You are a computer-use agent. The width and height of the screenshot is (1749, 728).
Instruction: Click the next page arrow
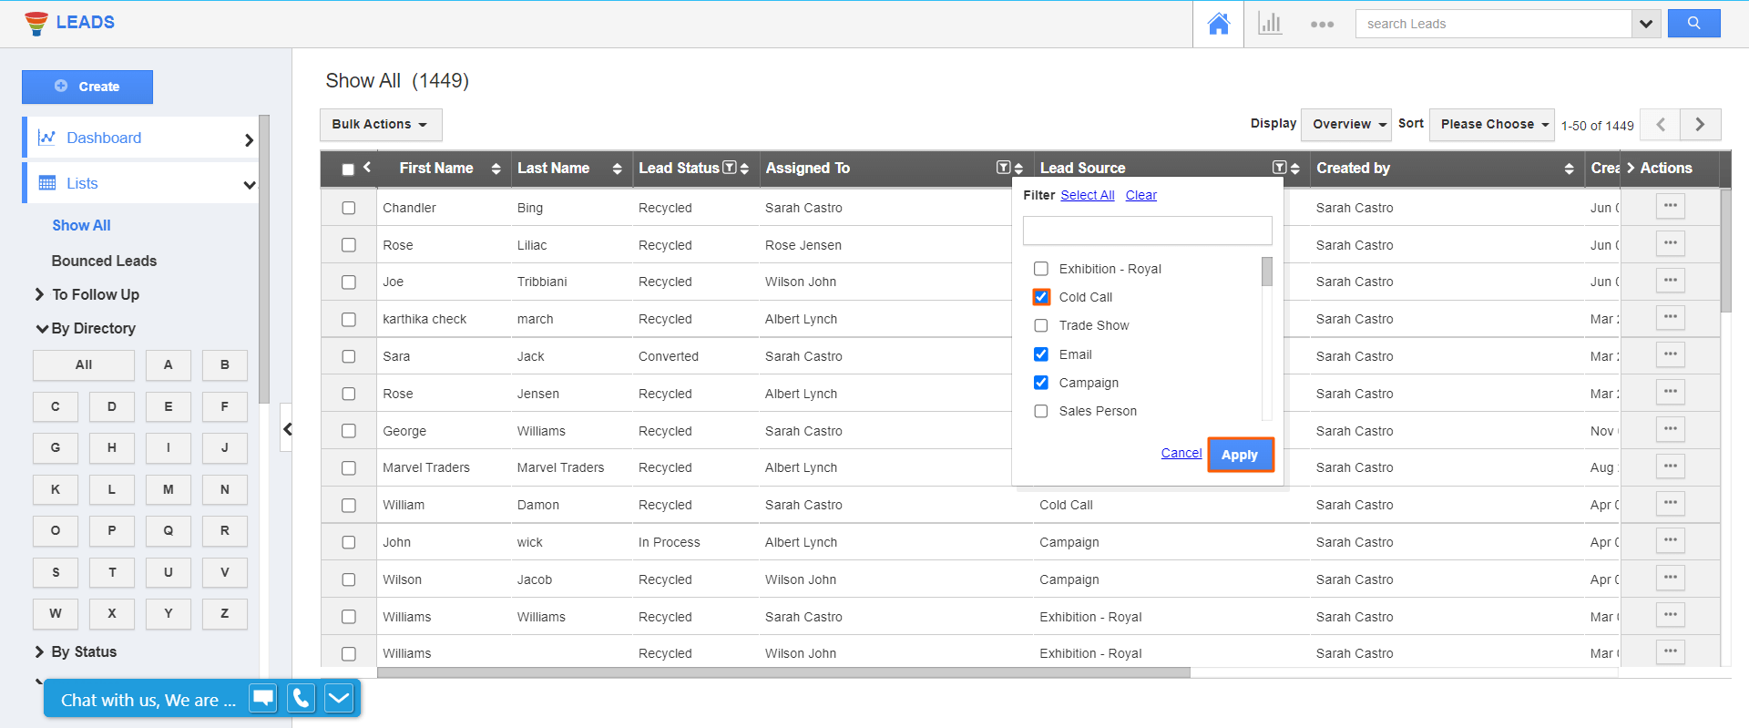(x=1700, y=125)
